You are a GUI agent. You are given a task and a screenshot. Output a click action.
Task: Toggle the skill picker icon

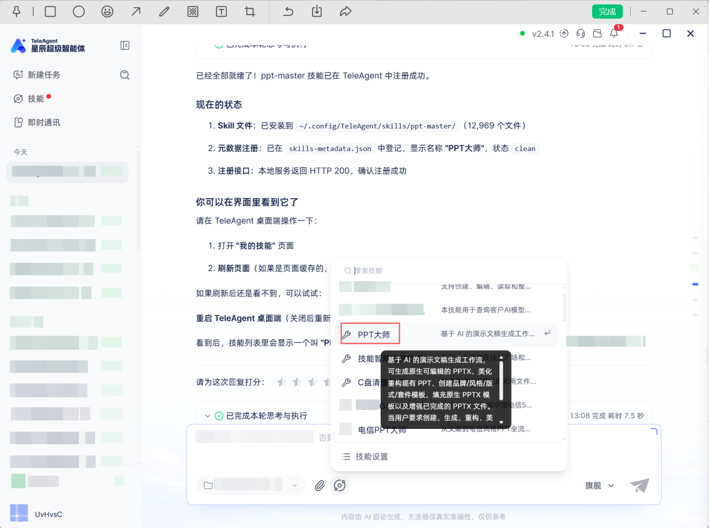[339, 485]
